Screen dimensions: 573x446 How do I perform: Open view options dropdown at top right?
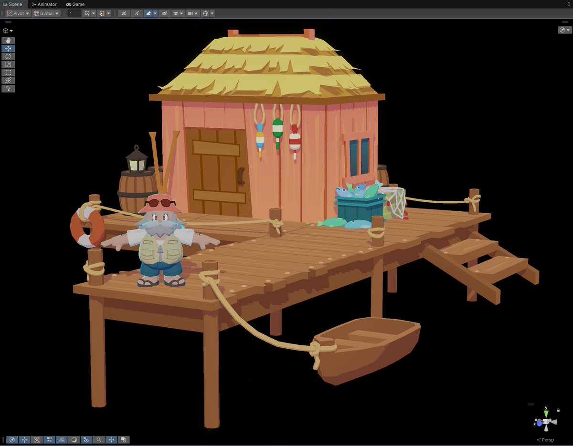pyautogui.click(x=564, y=30)
